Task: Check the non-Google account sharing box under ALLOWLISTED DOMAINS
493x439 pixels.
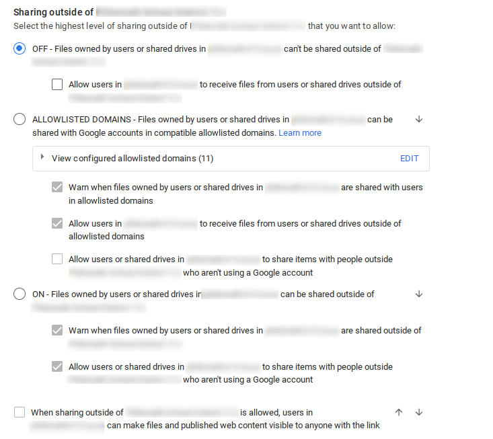Action: coord(57,260)
